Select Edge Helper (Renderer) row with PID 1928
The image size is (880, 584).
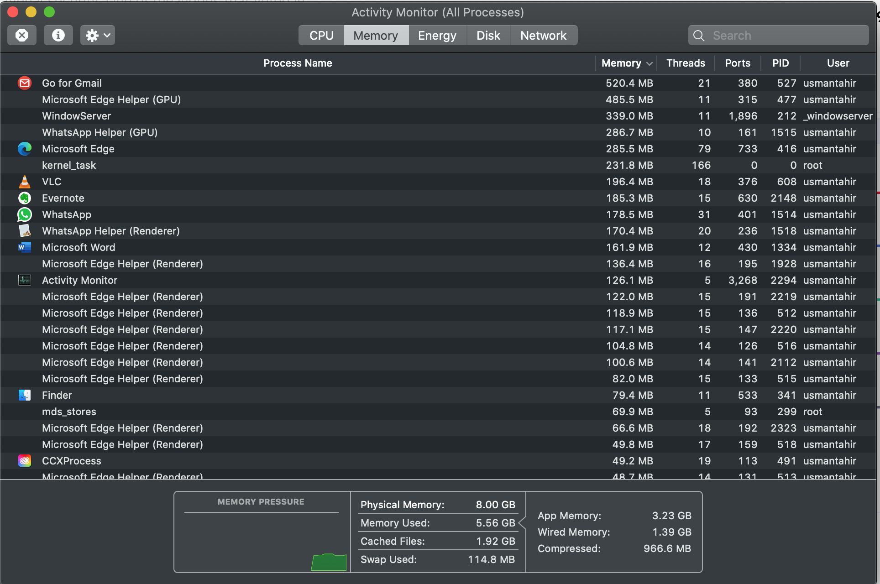pyautogui.click(x=438, y=264)
